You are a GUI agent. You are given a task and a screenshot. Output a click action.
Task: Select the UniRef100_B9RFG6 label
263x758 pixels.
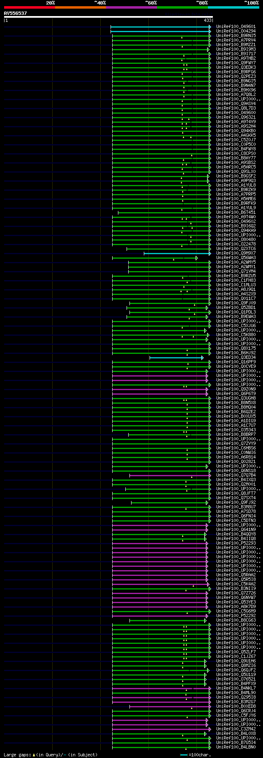236,72
